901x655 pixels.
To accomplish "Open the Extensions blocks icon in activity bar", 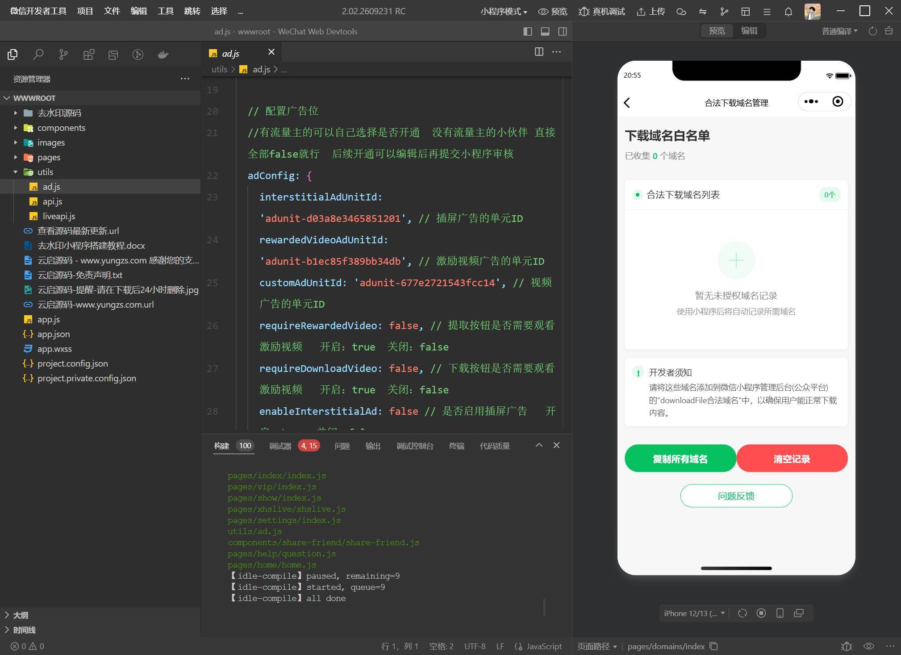I will pyautogui.click(x=88, y=54).
